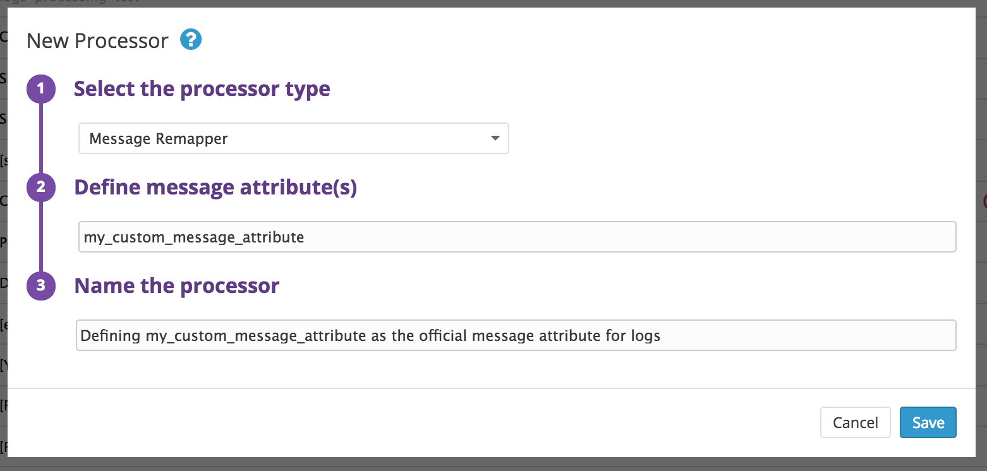Click the blue help question mark icon

point(190,40)
